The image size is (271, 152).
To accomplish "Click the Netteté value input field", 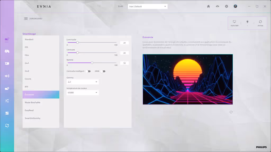I will tap(124, 63).
